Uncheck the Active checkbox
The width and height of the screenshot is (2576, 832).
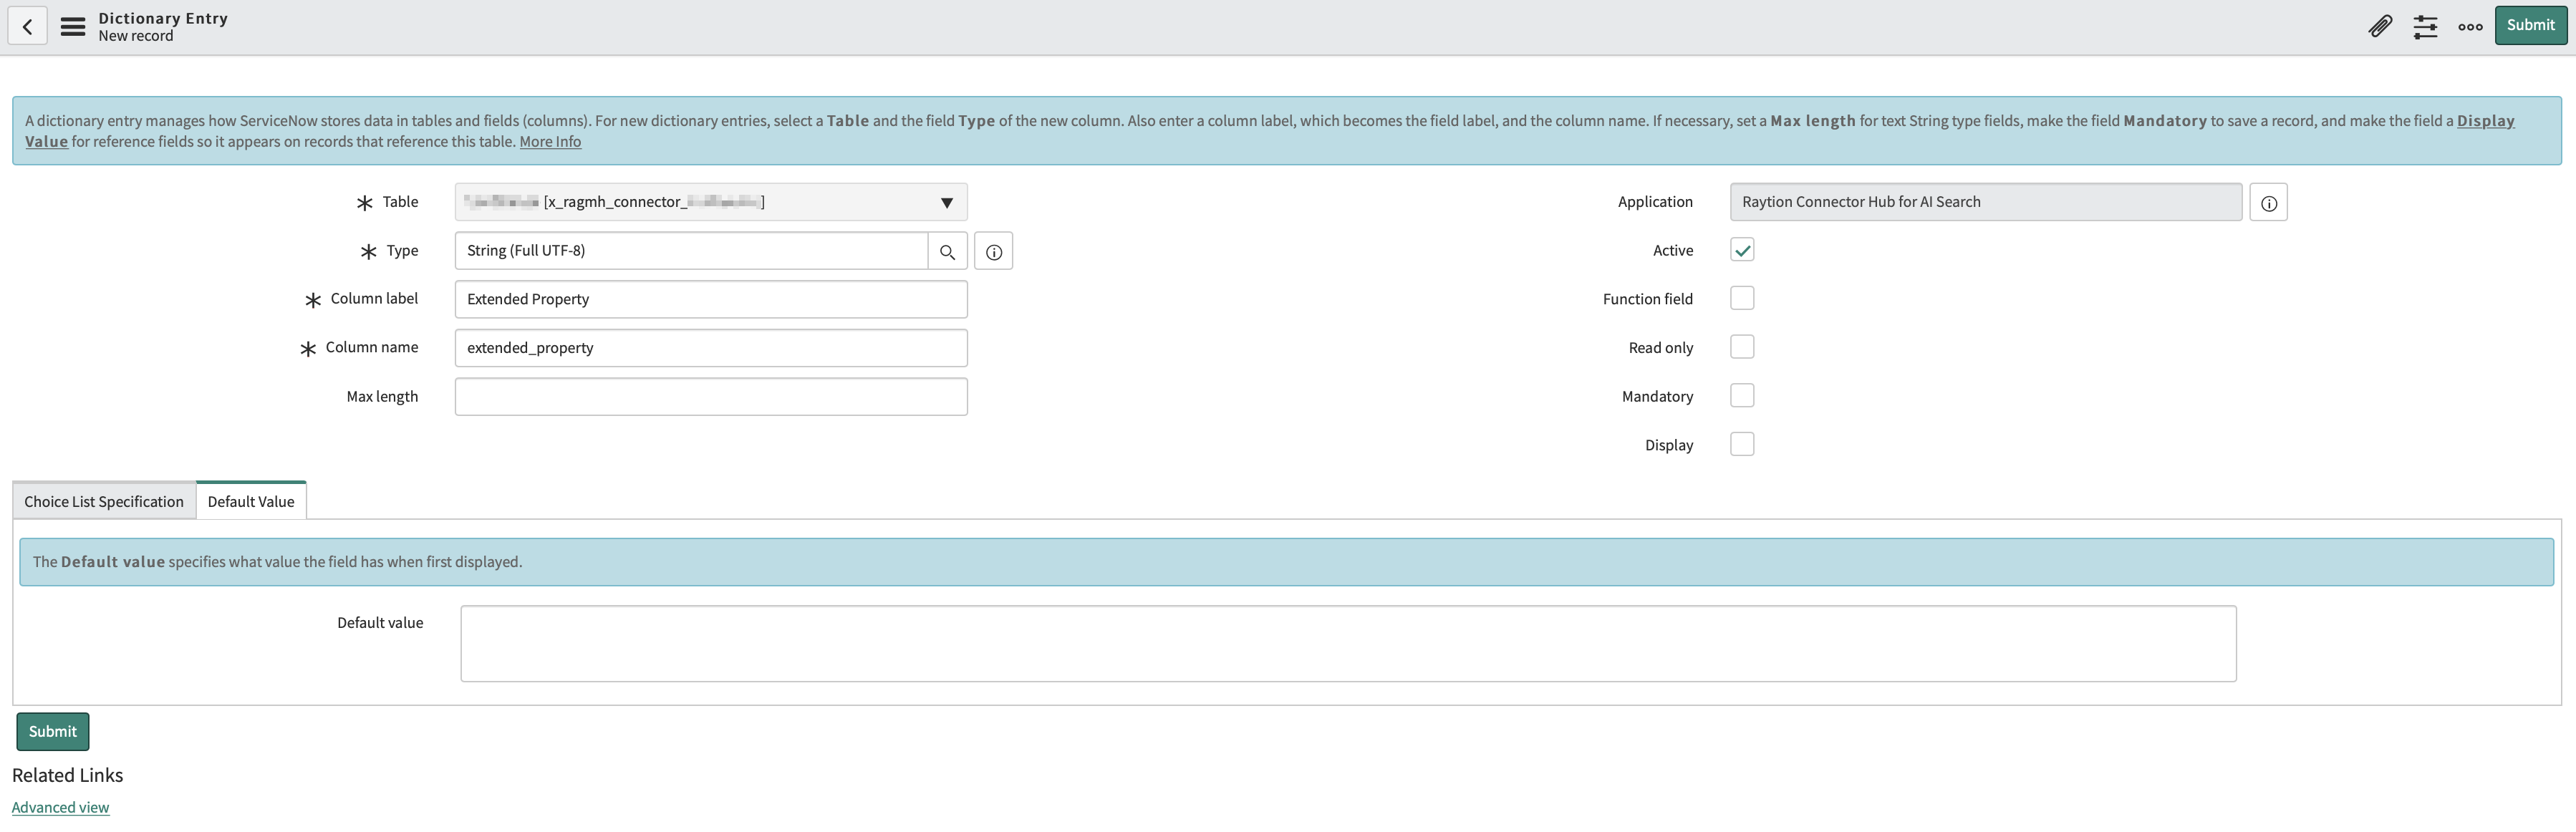1742,250
